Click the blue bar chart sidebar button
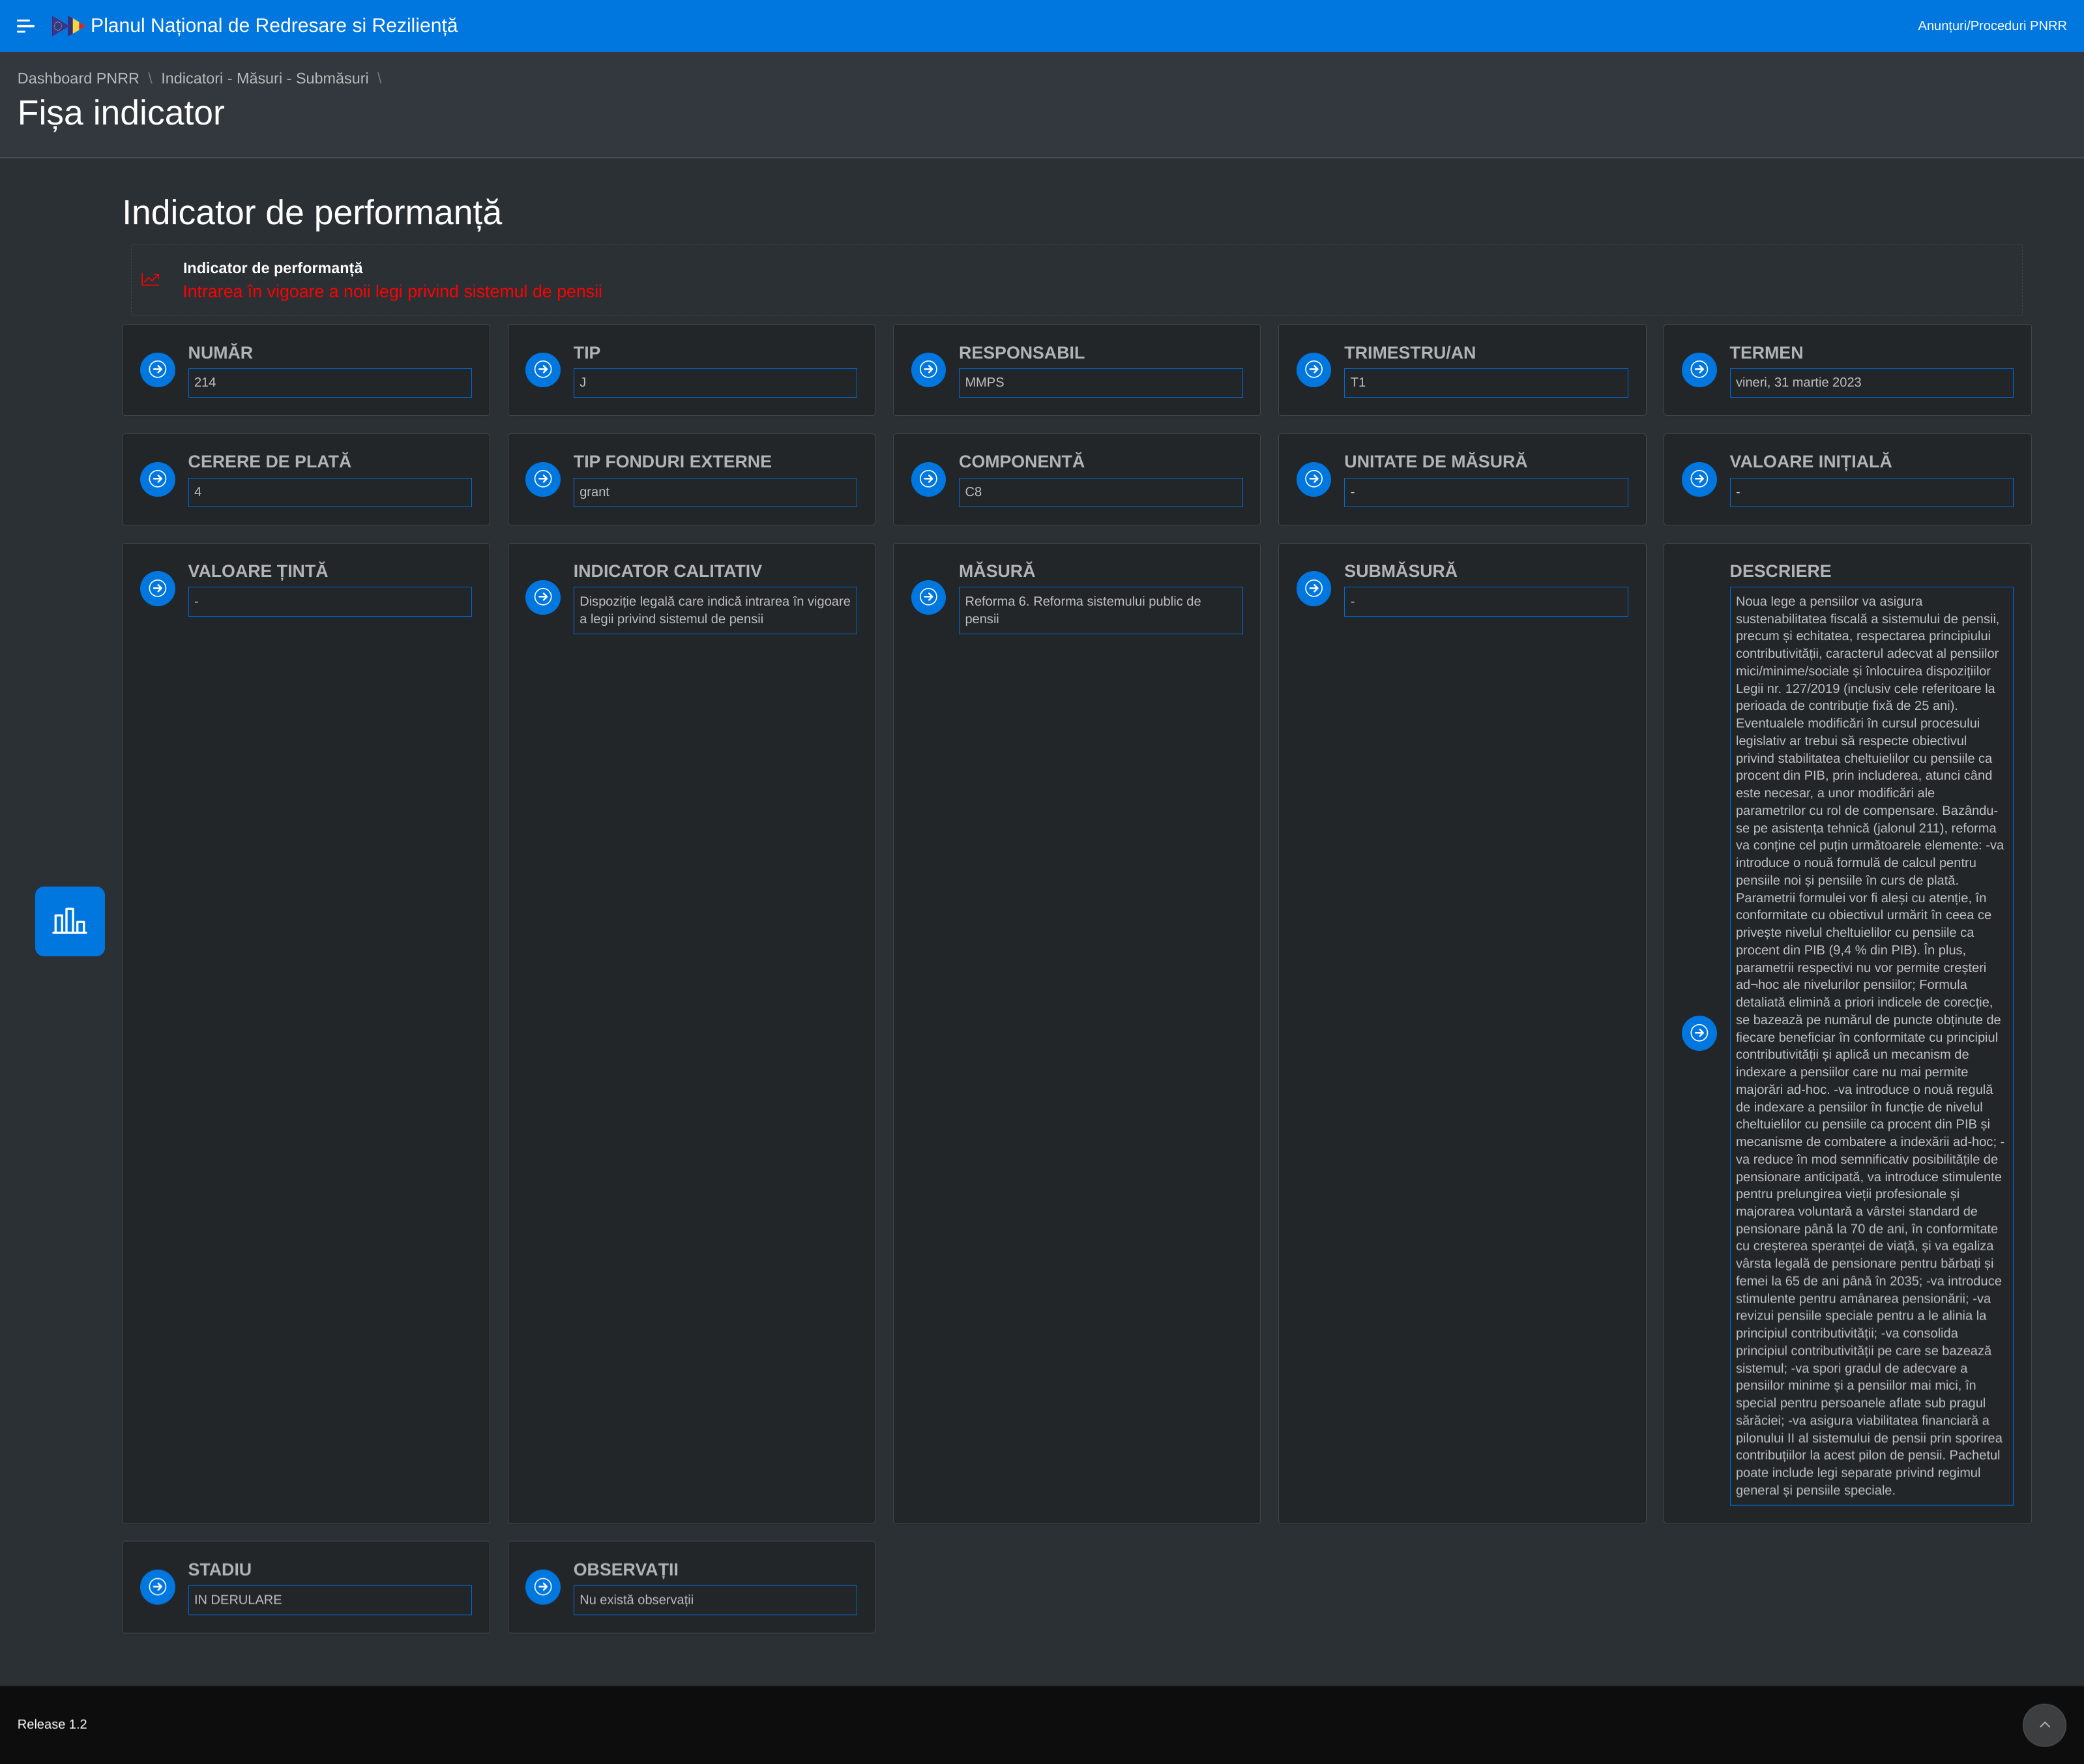Screen dimensions: 2084x1764 70,921
